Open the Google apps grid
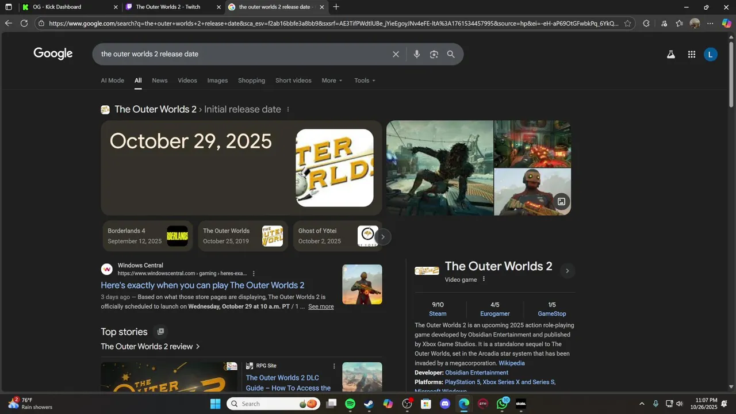Viewport: 736px width, 414px height. [x=692, y=55]
